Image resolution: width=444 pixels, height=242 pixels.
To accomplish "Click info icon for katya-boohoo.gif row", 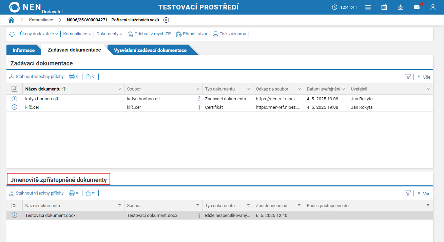I will click(14, 99).
